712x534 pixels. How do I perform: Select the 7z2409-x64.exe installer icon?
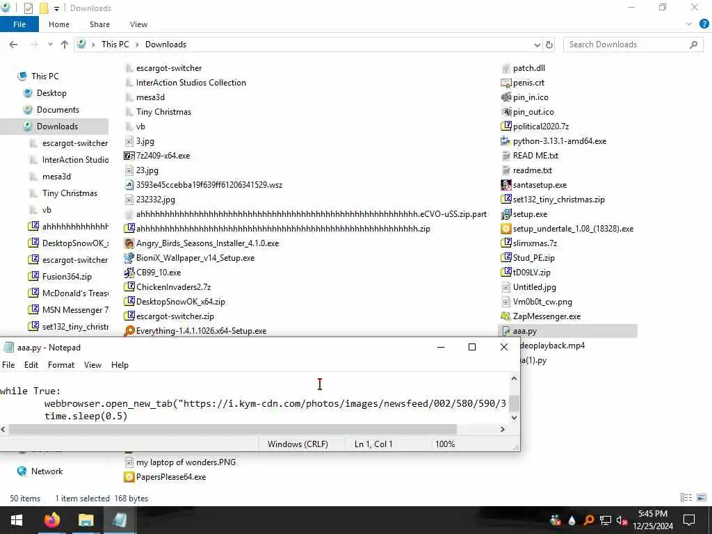(x=129, y=156)
